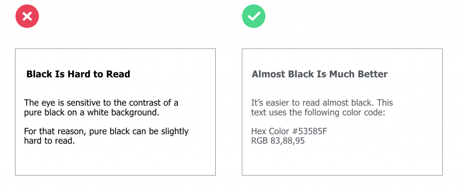Viewport: 466px width, 192px height.
Task: Click the word 'Better' in the right heading
Action: [x=373, y=74]
